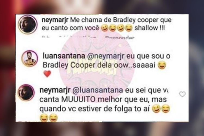Click the red heart emoji in luansantana's comment

pyautogui.click(x=47, y=74)
